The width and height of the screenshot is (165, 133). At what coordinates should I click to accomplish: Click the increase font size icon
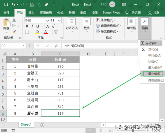pyautogui.click(x=48, y=26)
